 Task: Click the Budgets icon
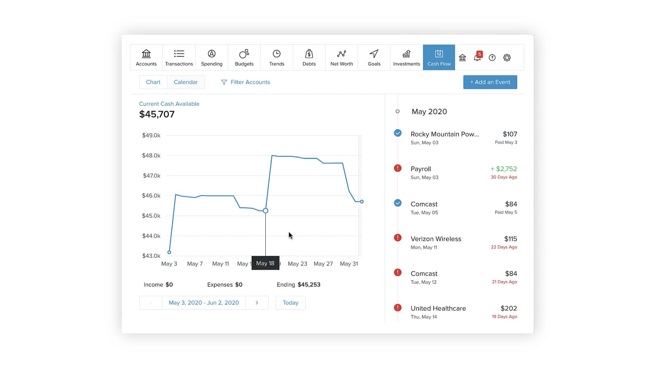click(244, 57)
